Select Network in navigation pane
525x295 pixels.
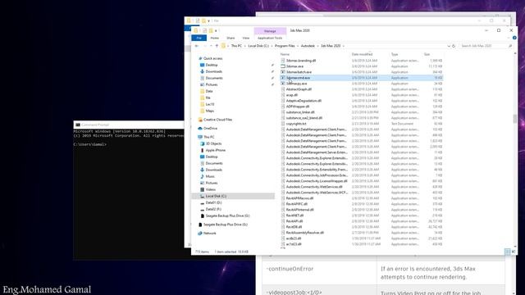click(209, 233)
